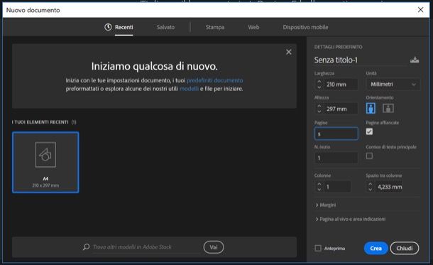
Task: Expand the Margini section
Action: [x=326, y=205]
